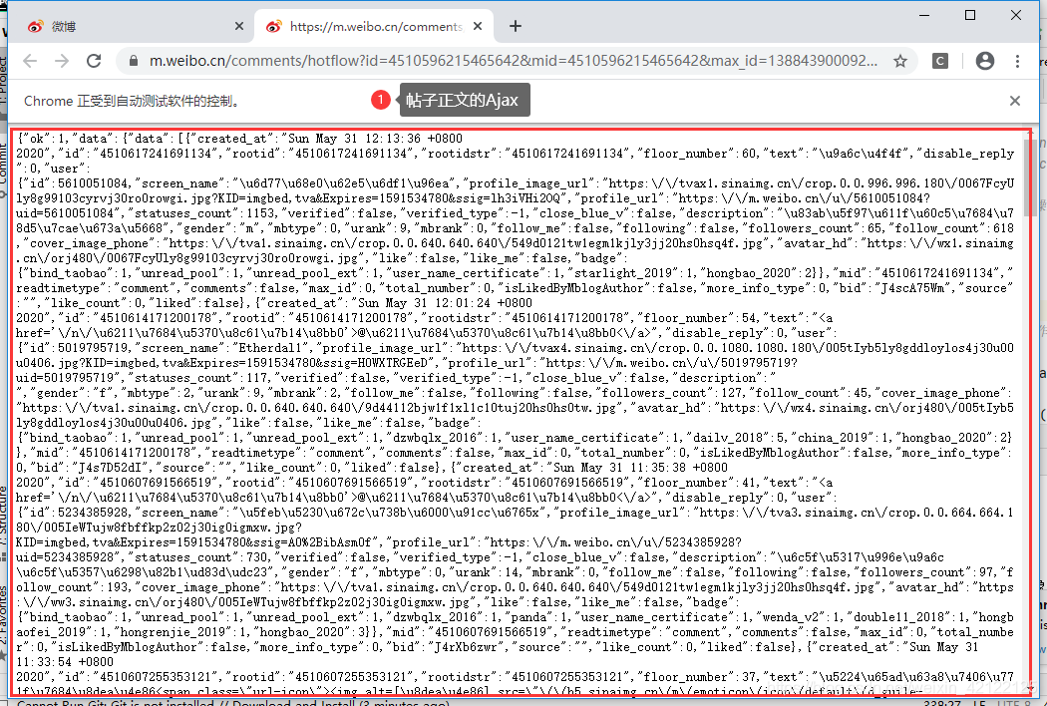Close the 微博 tab
Image resolution: width=1047 pixels, height=706 pixels.
click(x=239, y=27)
